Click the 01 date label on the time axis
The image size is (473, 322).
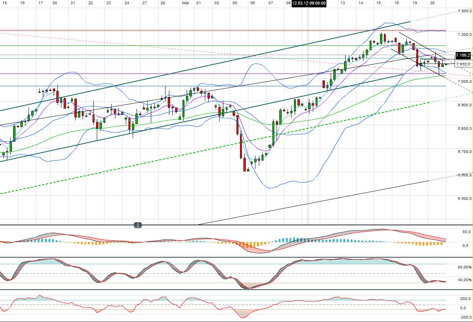point(199,3)
